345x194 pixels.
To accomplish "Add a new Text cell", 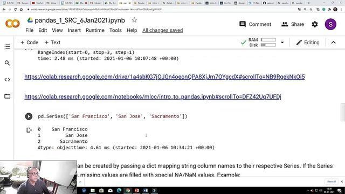I will pos(52,43).
